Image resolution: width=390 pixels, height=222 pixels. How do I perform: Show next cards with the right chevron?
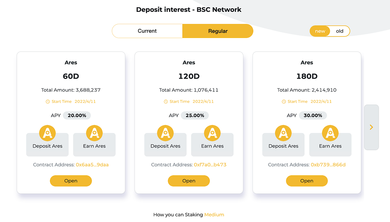pyautogui.click(x=371, y=127)
